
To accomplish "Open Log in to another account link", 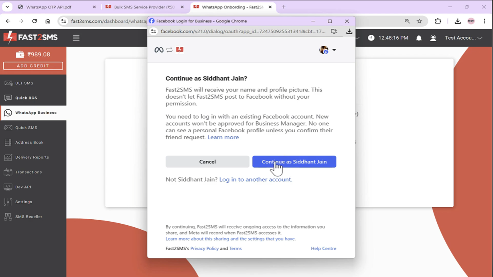I will [255, 179].
